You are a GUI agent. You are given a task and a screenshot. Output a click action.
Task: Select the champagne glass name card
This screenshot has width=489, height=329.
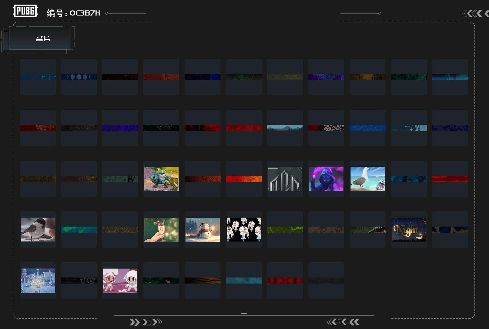tap(161, 230)
